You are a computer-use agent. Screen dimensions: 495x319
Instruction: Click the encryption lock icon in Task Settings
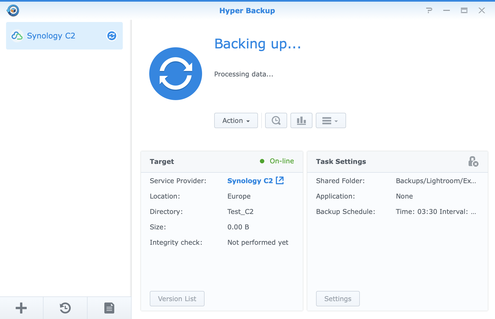click(473, 161)
